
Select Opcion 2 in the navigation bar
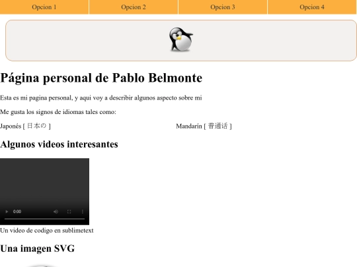[134, 7]
